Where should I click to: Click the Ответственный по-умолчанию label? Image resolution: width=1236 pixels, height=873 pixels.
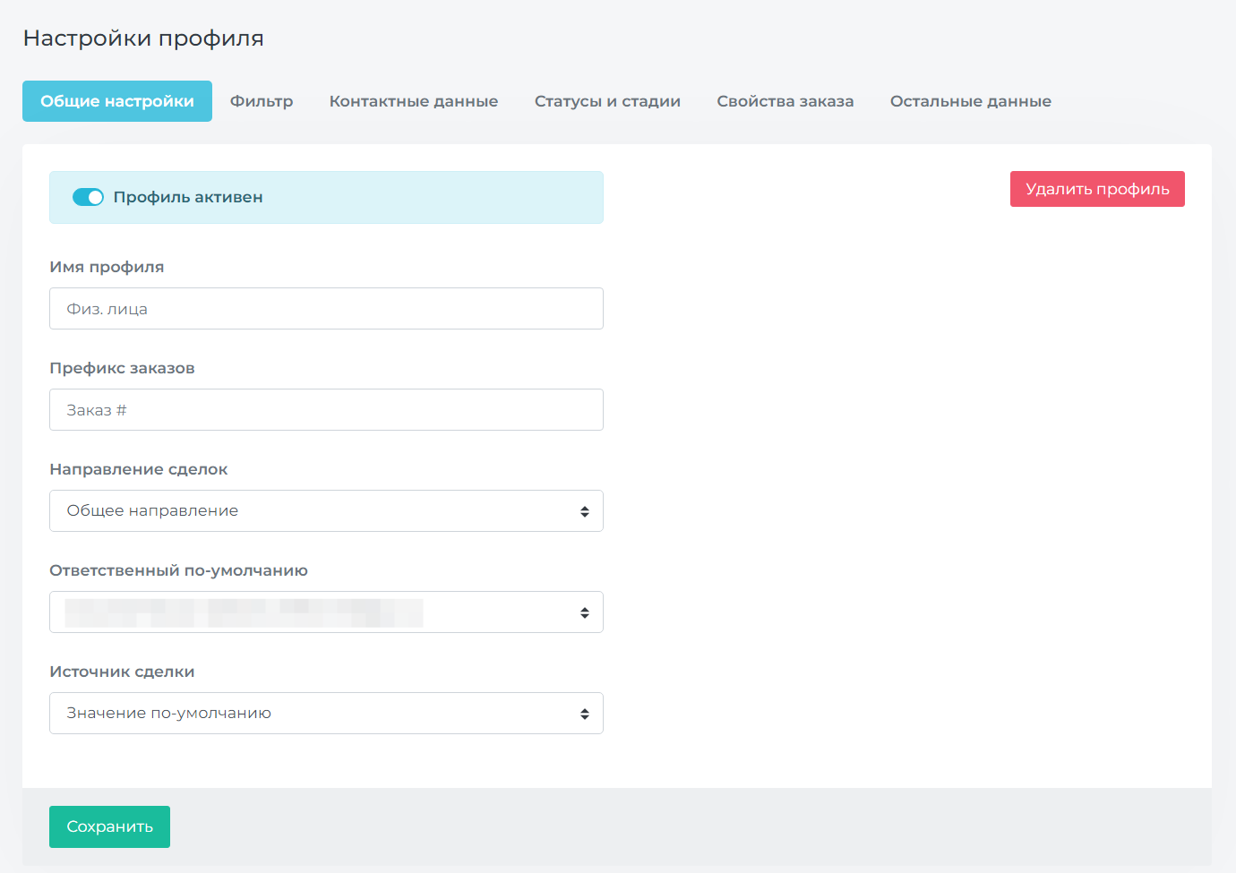178,570
